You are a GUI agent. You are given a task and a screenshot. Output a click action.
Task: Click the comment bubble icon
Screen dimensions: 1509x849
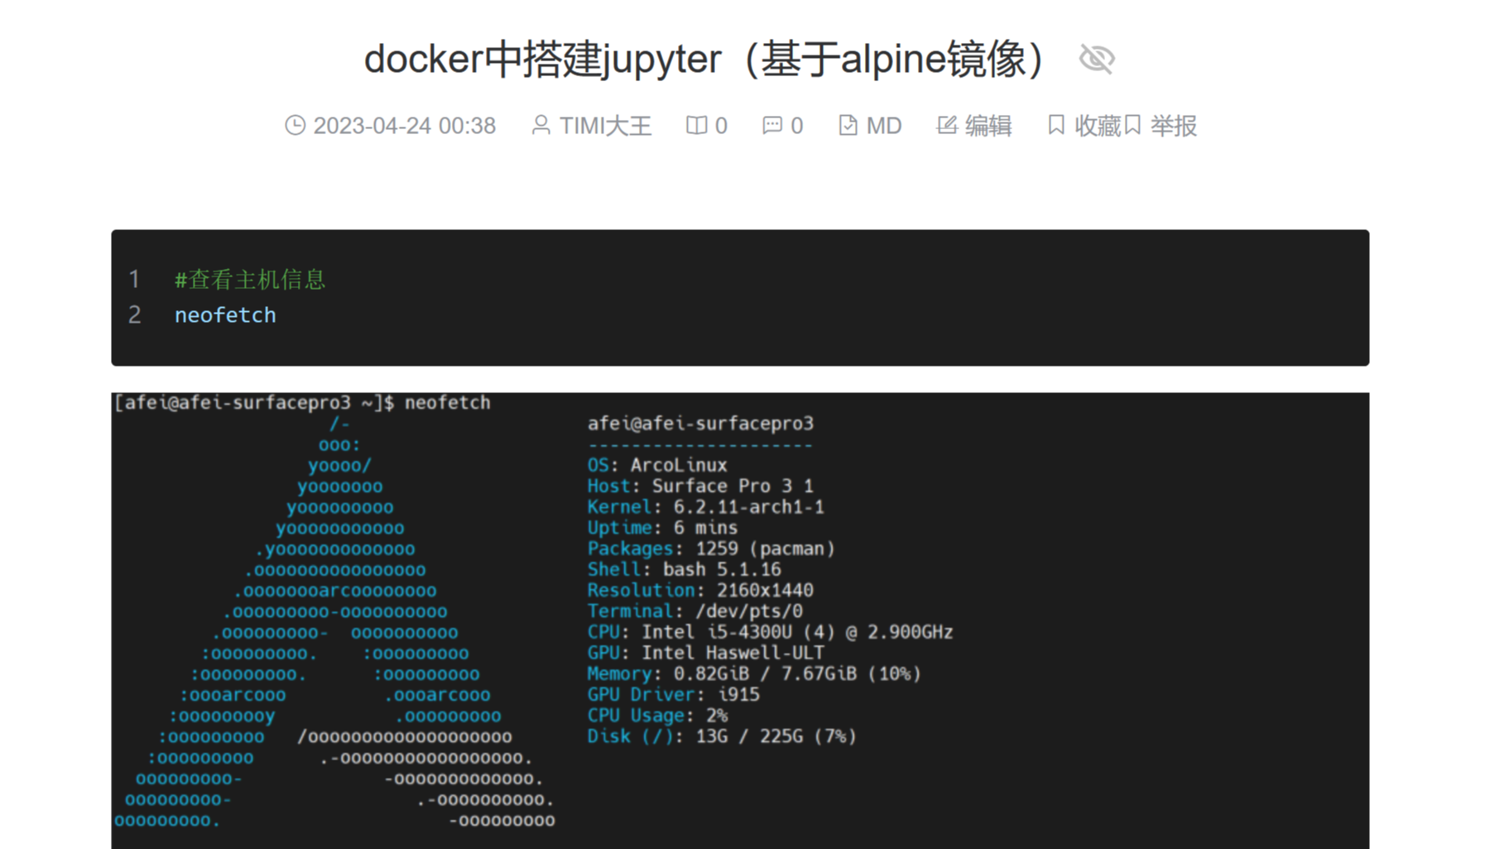tap(772, 125)
